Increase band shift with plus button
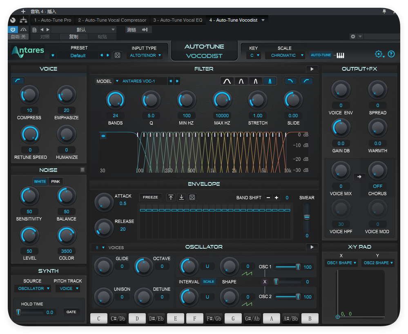 (x=276, y=198)
